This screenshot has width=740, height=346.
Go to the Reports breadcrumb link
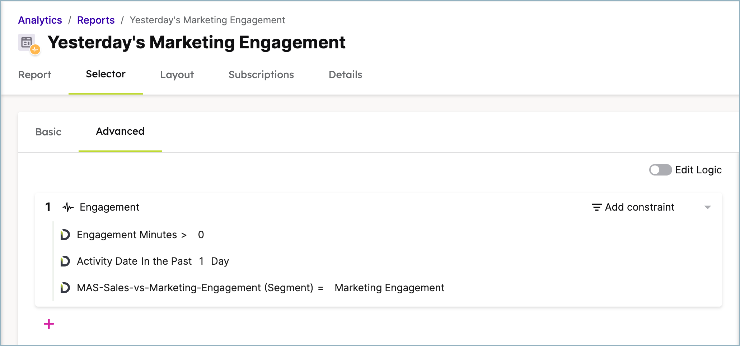tap(96, 20)
